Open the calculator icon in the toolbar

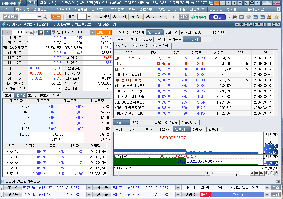click(241, 17)
